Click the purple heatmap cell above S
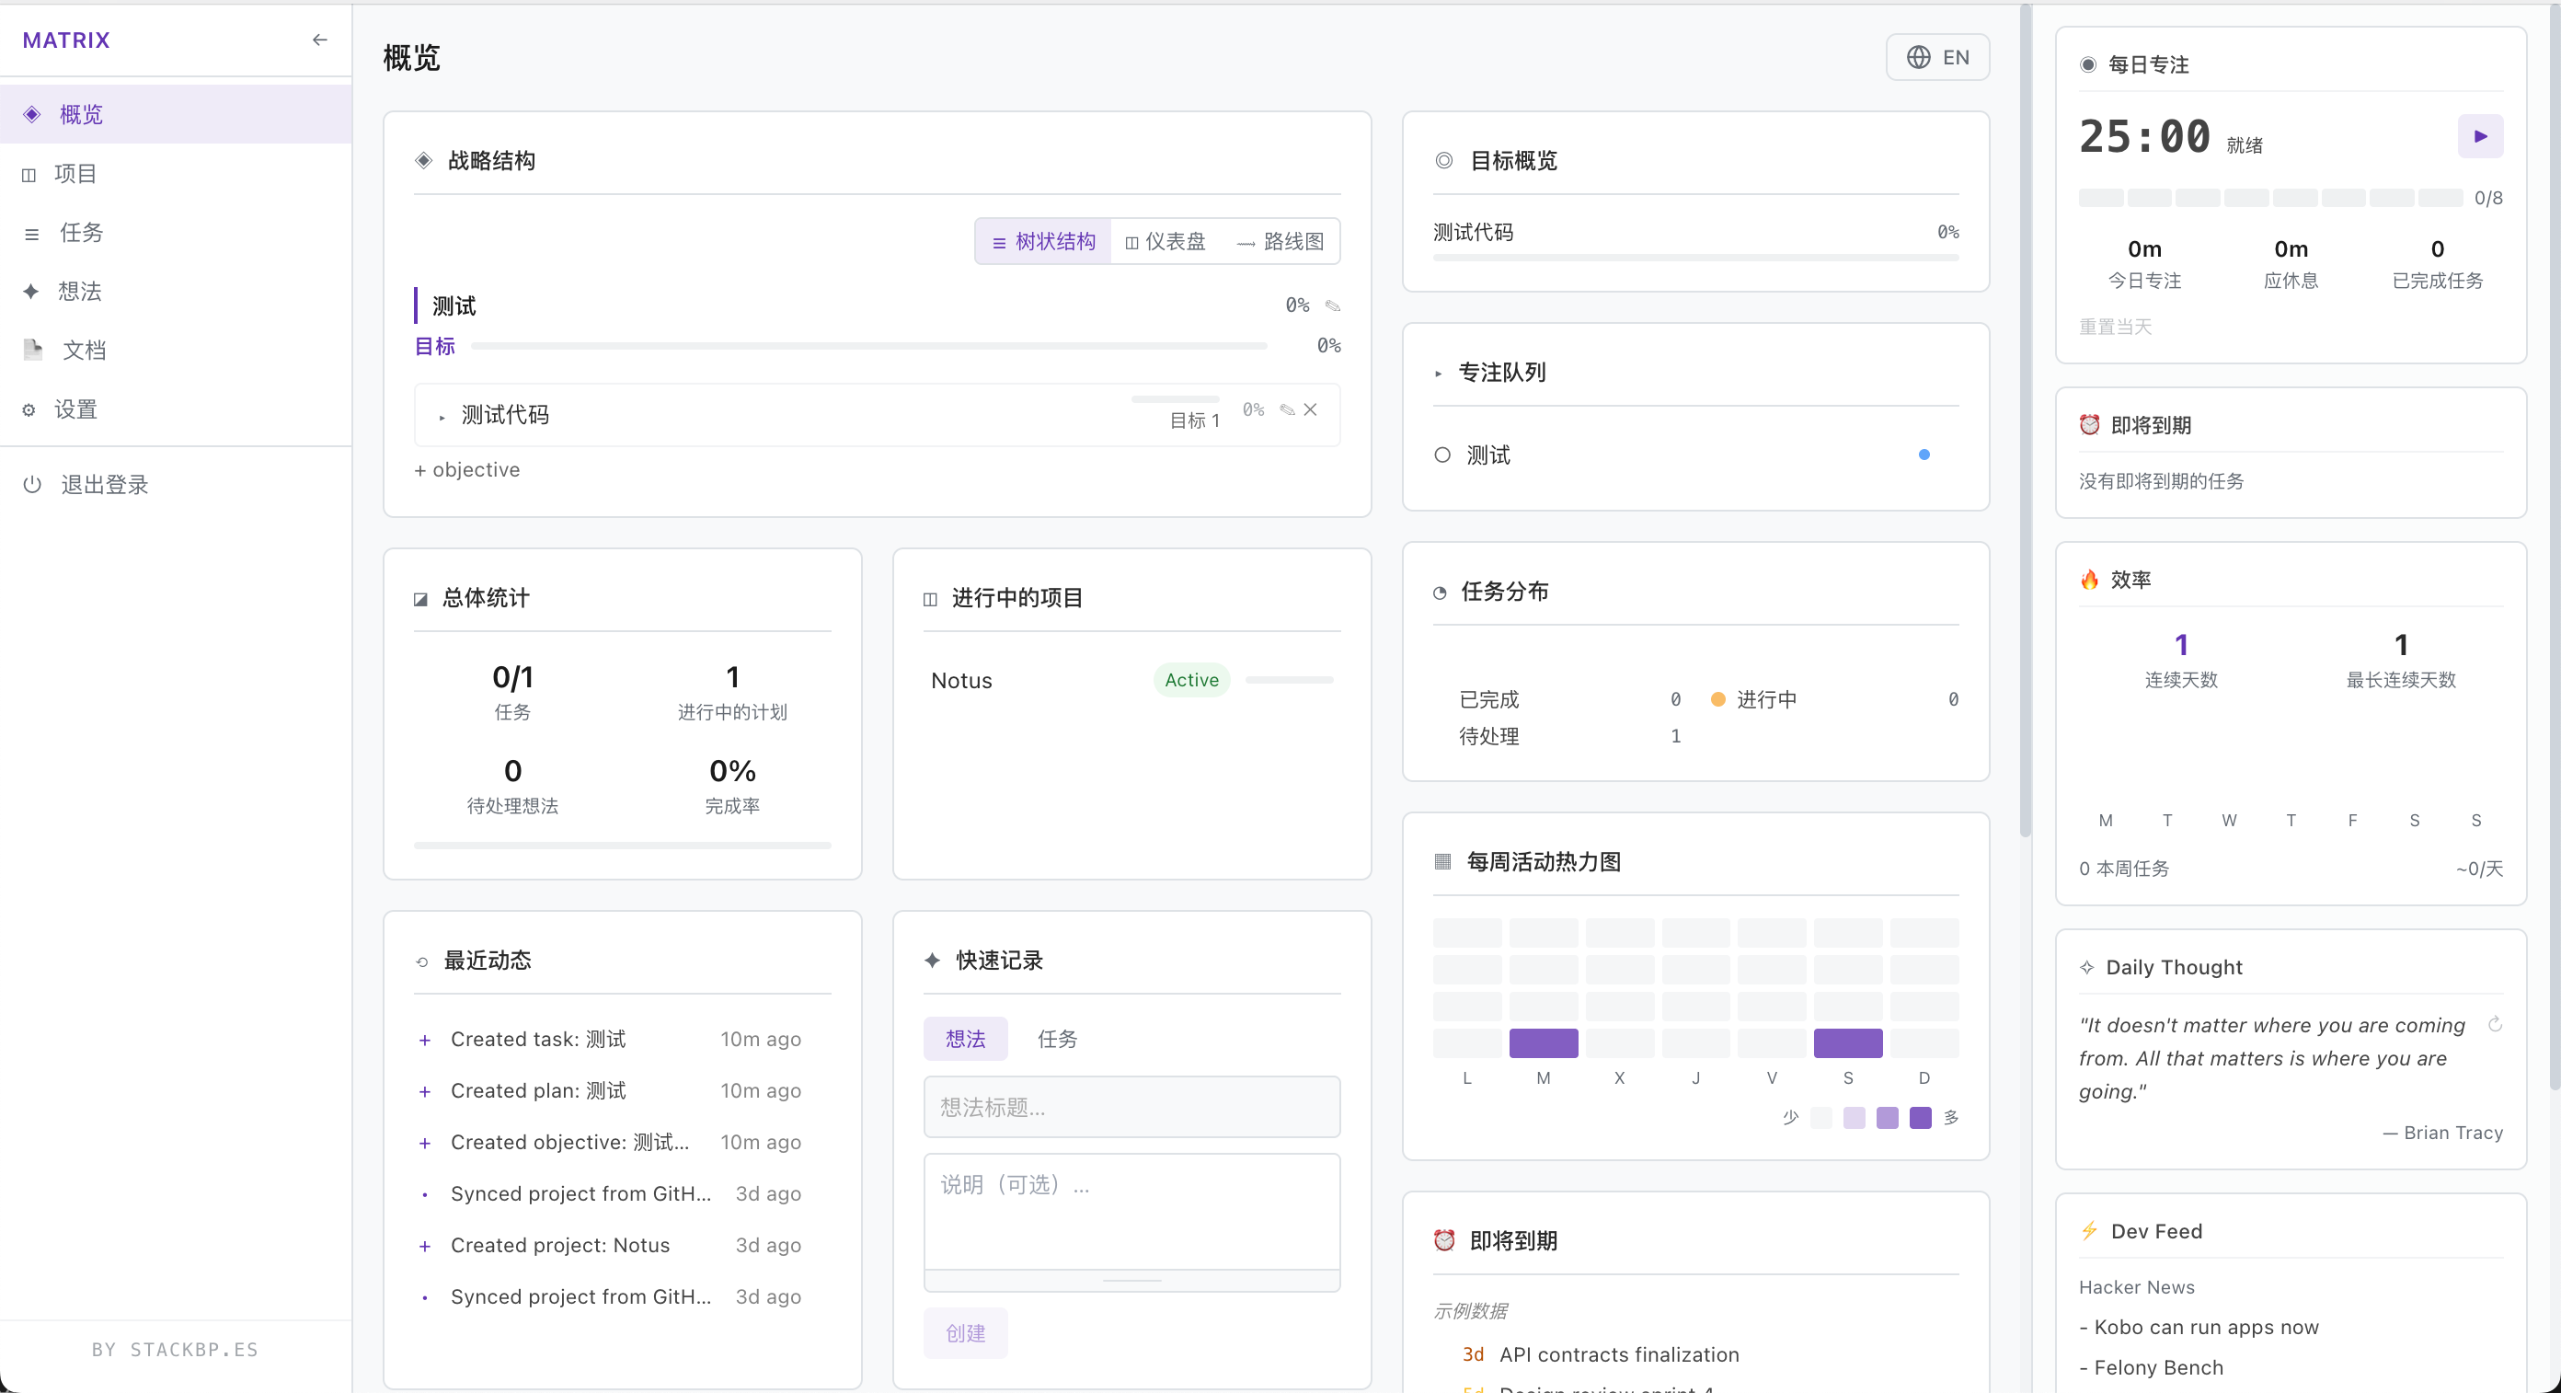Viewport: 2561px width, 1393px height. [x=1847, y=1043]
